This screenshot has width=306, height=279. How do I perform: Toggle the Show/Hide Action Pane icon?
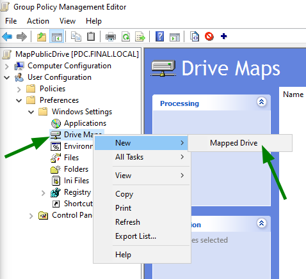click(175, 37)
